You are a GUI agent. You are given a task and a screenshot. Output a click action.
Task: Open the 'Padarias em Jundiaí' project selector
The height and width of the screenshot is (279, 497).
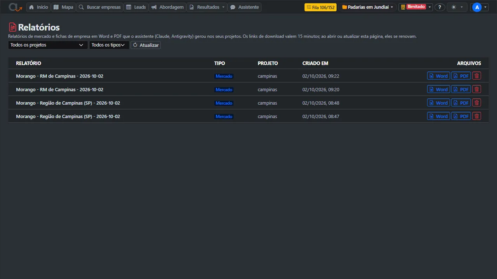367,7
